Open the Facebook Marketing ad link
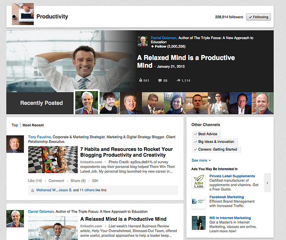 [227, 197]
